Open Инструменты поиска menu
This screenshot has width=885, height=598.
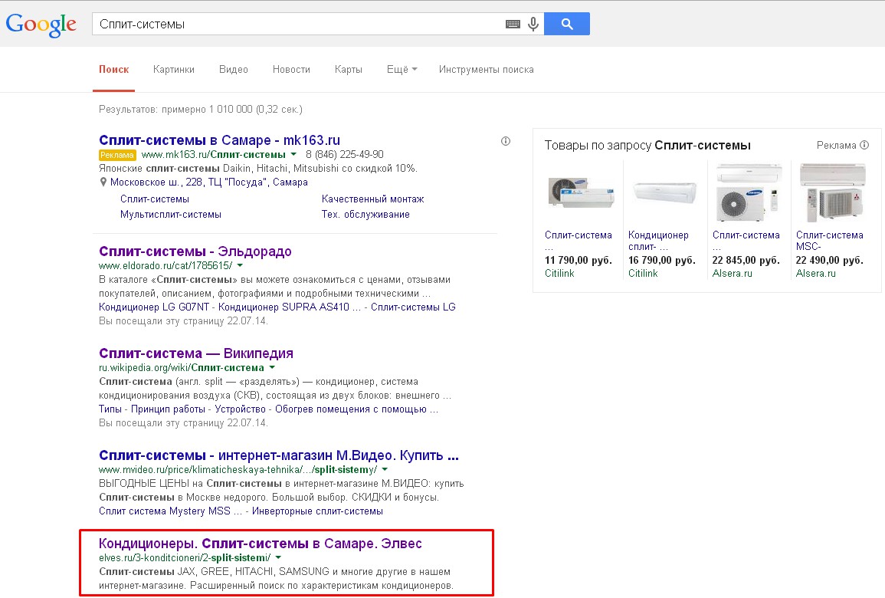point(487,70)
